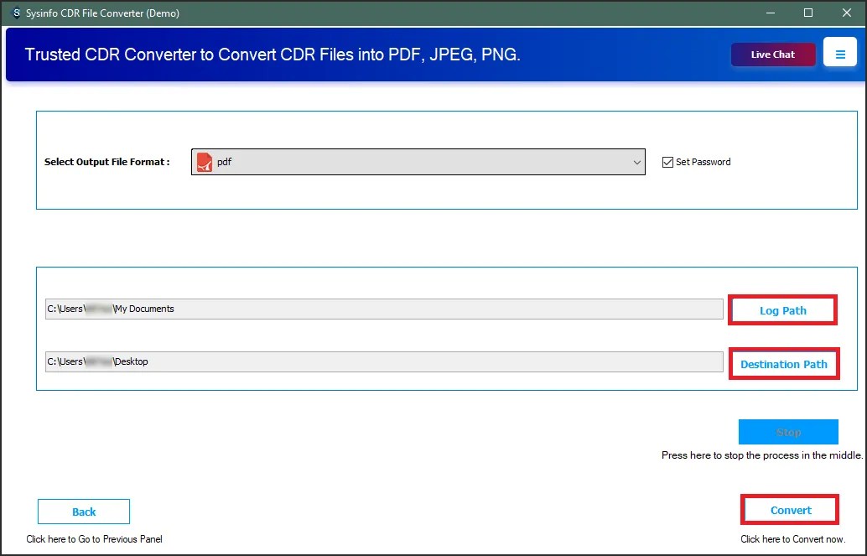Choose a new Destination Path

[x=784, y=364]
